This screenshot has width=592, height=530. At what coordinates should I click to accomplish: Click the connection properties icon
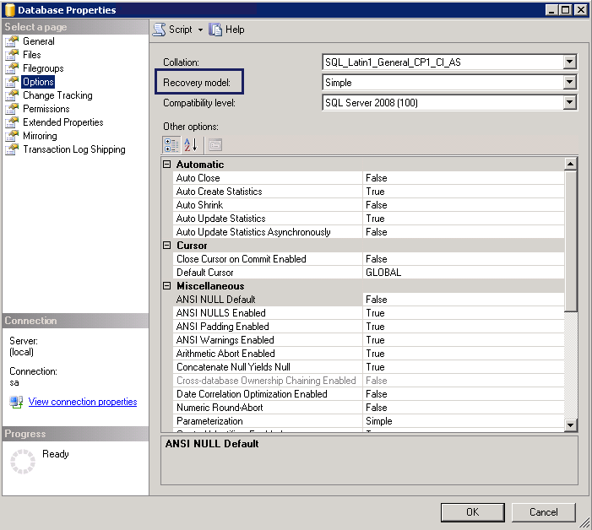pyautogui.click(x=17, y=402)
